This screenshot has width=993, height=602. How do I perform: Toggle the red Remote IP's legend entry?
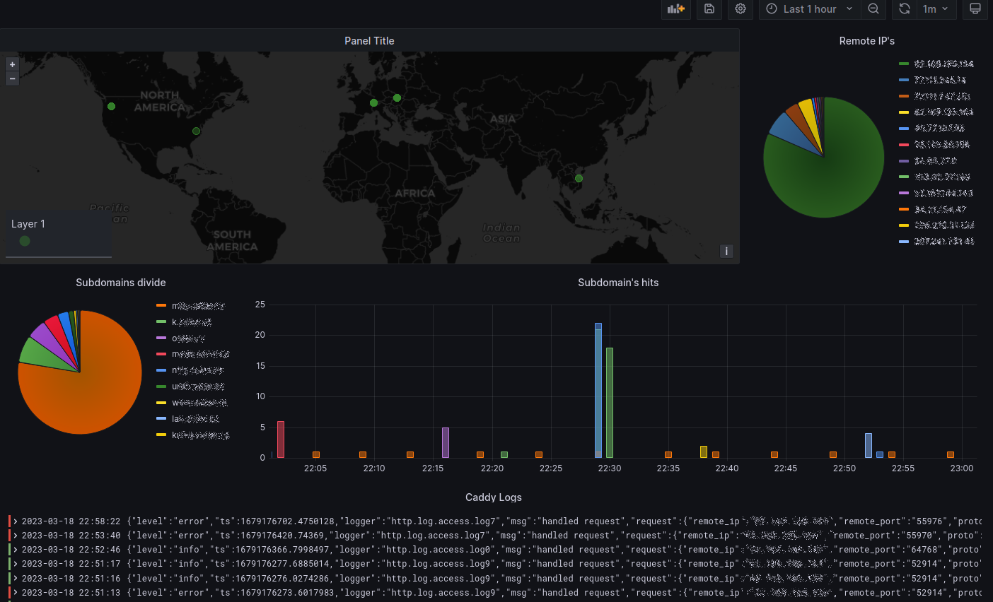pyautogui.click(x=934, y=144)
